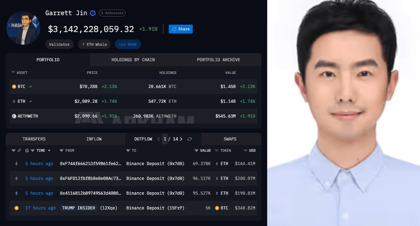Open the Garrett Jin profile avatar

(23, 28)
